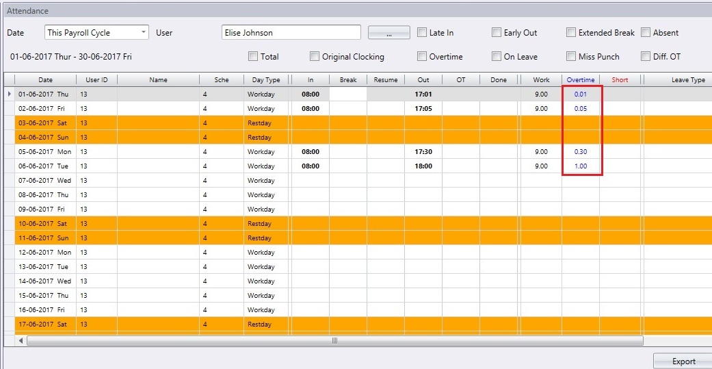Select date cell 16-06-2017 Fri

point(45,310)
